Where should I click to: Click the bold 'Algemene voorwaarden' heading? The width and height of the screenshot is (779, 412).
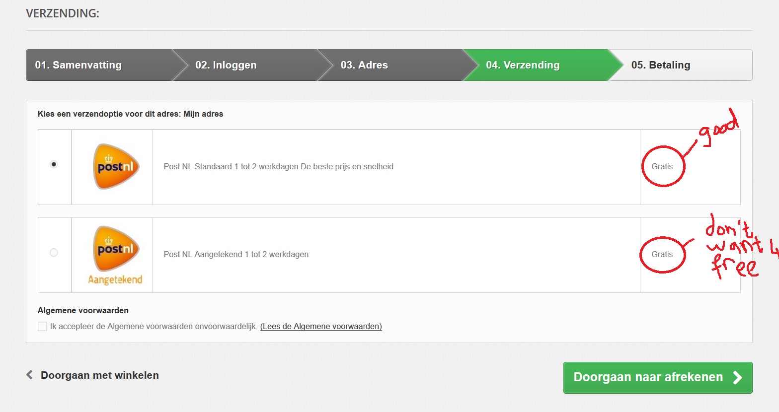pyautogui.click(x=83, y=311)
